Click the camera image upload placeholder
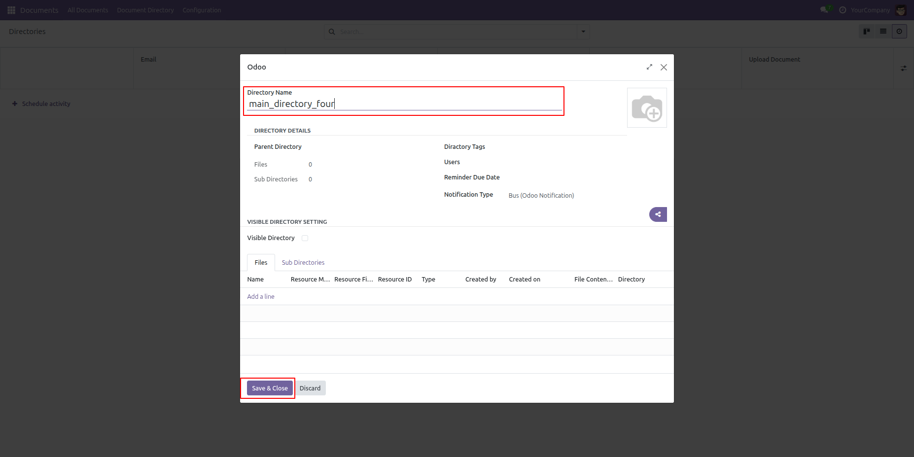This screenshot has height=457, width=914. [647, 108]
